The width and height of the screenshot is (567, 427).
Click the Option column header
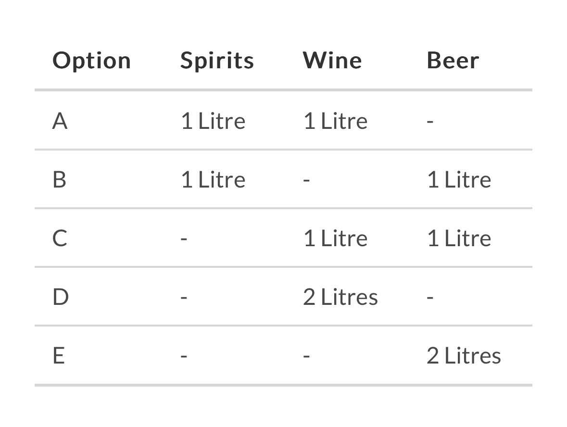(x=91, y=61)
